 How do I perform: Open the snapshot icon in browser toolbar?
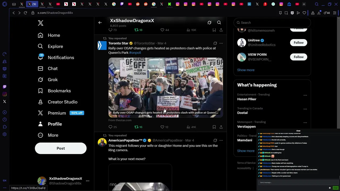(286, 13)
